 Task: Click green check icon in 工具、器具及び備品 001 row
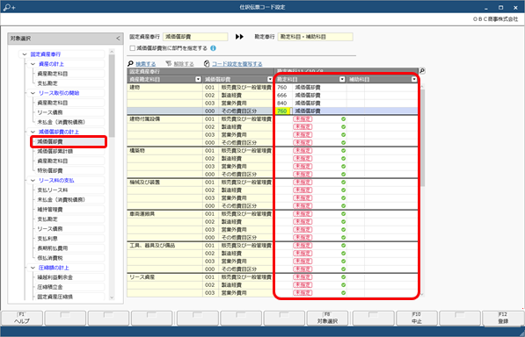click(343, 246)
